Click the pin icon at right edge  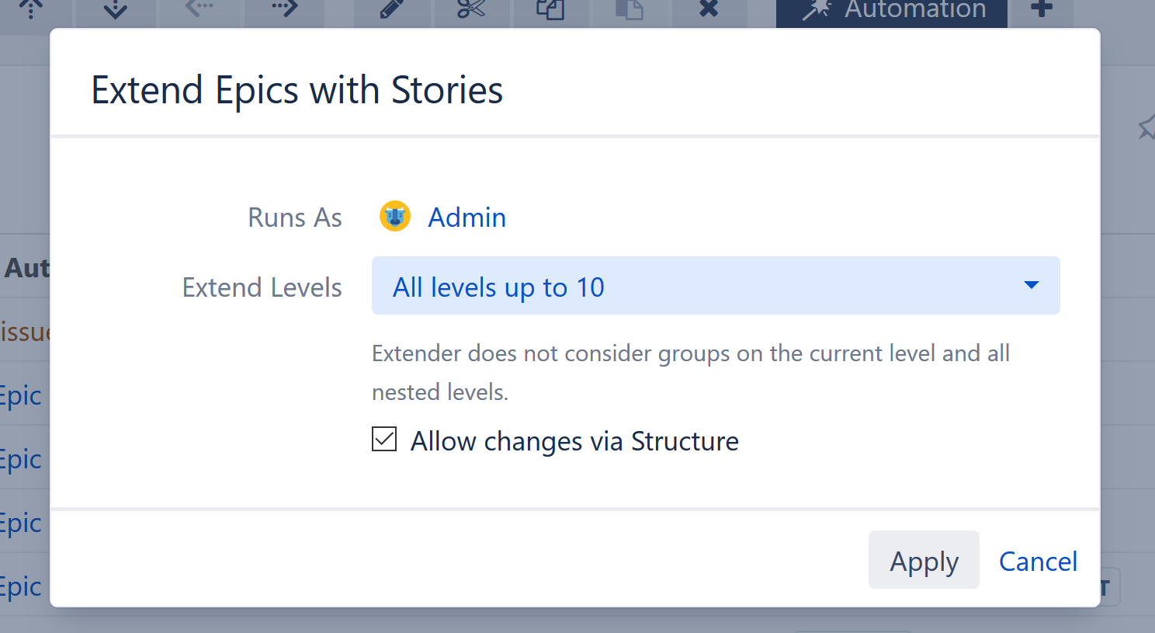point(1147,128)
